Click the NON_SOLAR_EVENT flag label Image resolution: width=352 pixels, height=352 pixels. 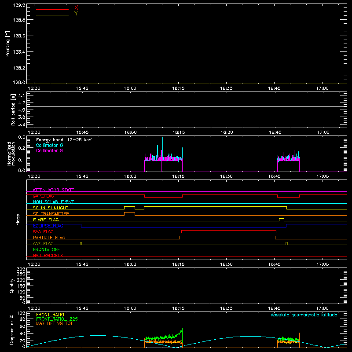click(x=53, y=202)
